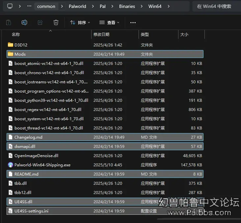
Task: Select the dwmapi.dll file name
Action: click(x=25, y=146)
